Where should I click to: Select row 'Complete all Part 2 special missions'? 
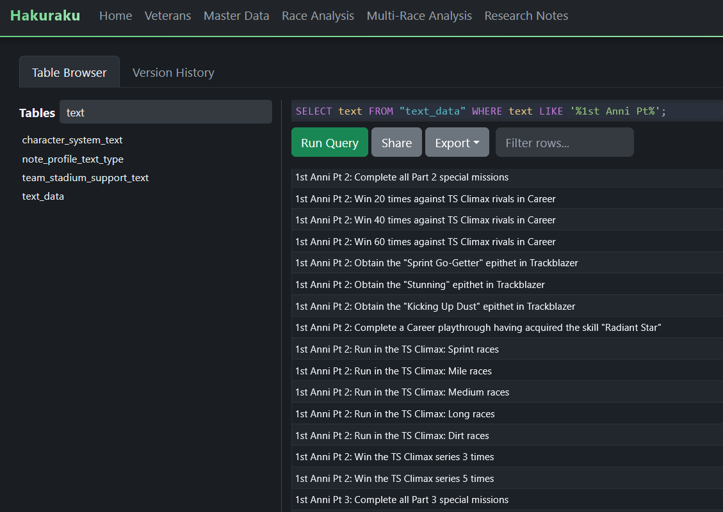pyautogui.click(x=507, y=177)
